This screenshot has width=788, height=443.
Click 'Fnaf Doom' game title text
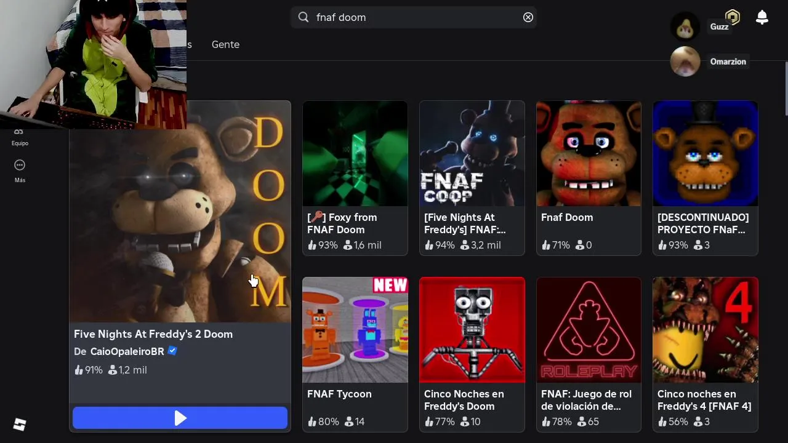(x=567, y=217)
